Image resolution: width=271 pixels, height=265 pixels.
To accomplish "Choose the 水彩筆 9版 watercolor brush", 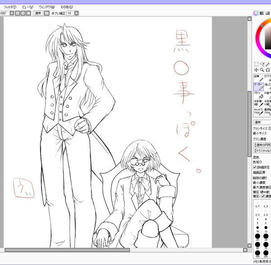I will [258, 103].
